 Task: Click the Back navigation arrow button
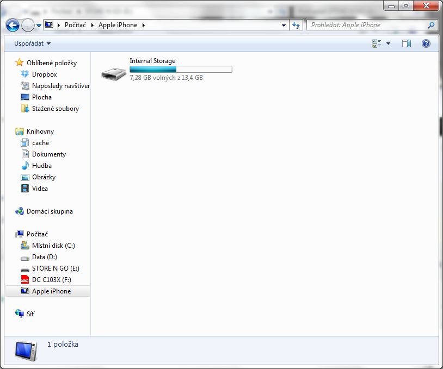point(13,25)
